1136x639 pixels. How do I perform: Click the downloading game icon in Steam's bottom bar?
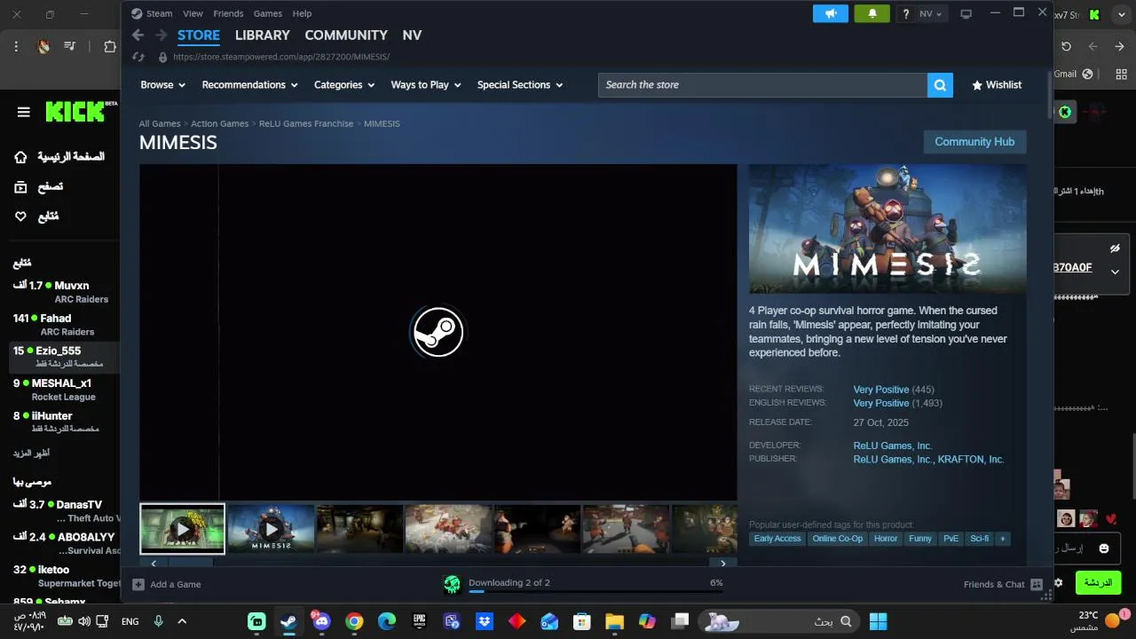453,583
